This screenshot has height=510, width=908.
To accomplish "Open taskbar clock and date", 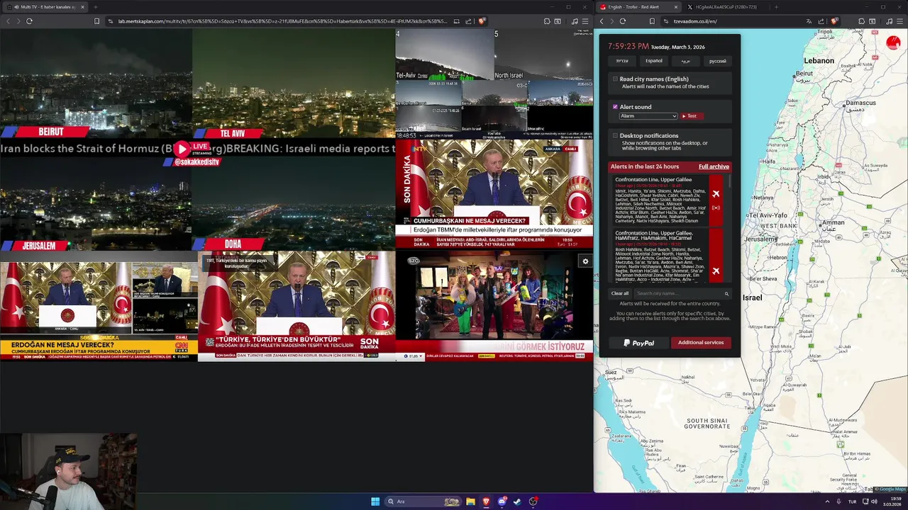I will click(893, 501).
